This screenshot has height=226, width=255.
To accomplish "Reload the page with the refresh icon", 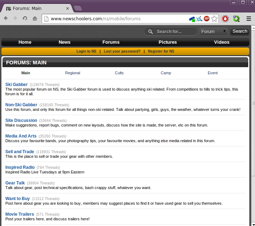I will click(25, 18).
